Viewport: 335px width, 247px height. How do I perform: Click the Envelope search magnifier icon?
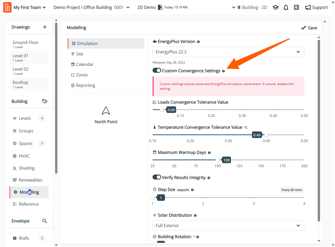click(x=45, y=221)
